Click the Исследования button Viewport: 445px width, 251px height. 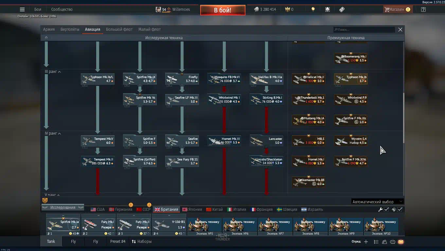62,208
